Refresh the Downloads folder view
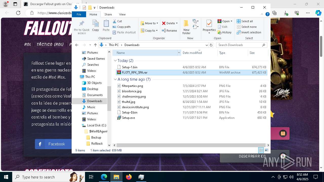 pos(211,45)
